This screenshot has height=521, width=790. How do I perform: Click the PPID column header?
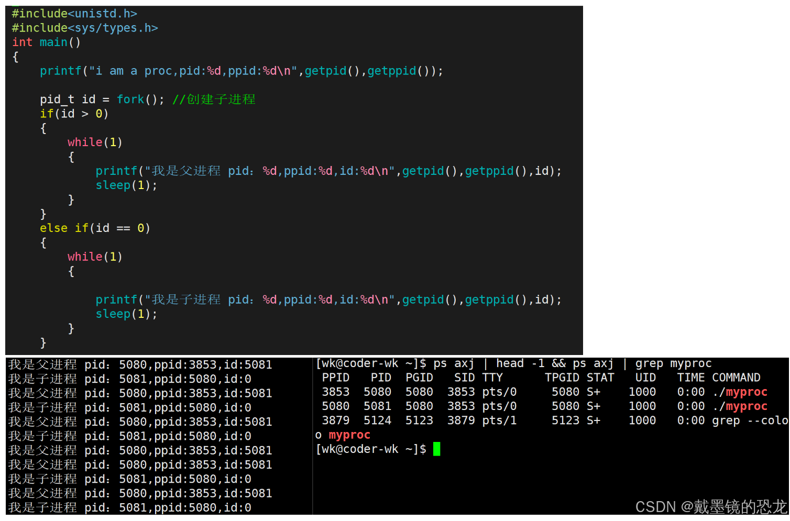pos(336,378)
